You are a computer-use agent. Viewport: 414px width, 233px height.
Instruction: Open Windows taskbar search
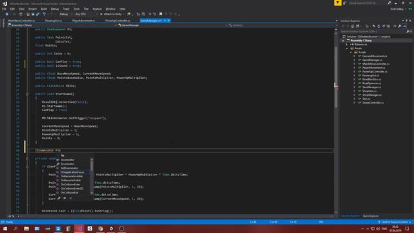(x=16, y=228)
